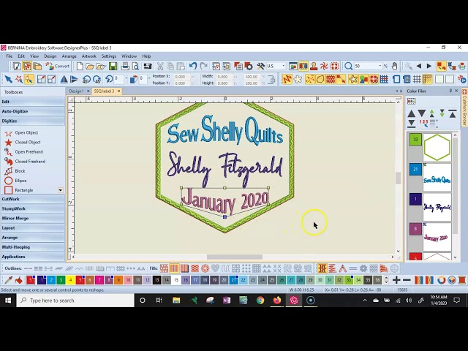Select the Pan hand tool
This screenshot has height=351, width=468.
click(x=395, y=66)
